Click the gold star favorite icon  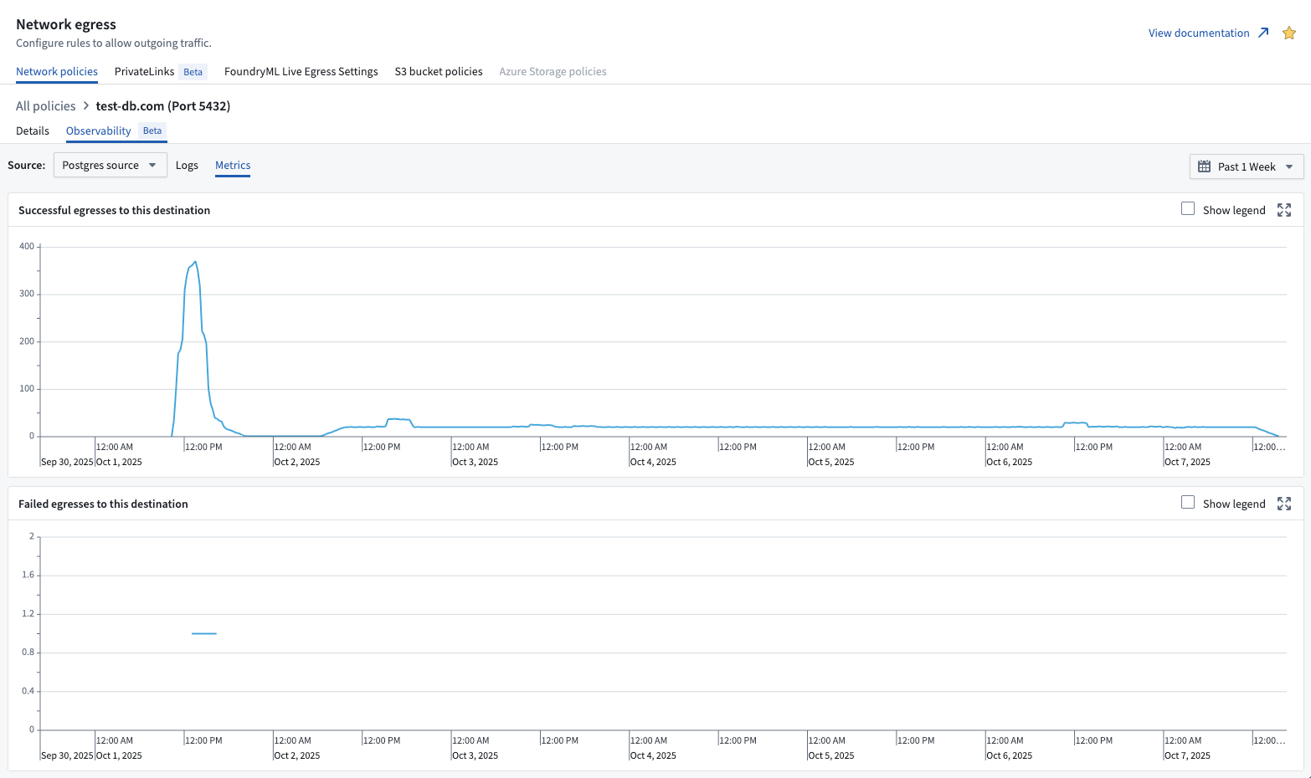(1289, 33)
